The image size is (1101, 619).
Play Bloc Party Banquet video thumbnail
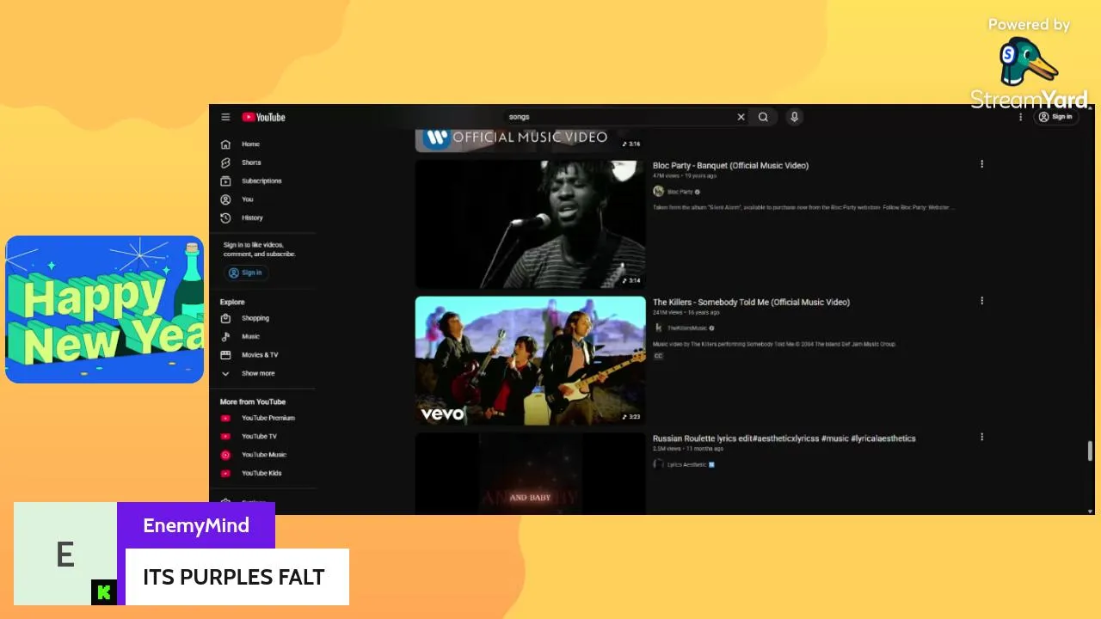pyautogui.click(x=530, y=224)
